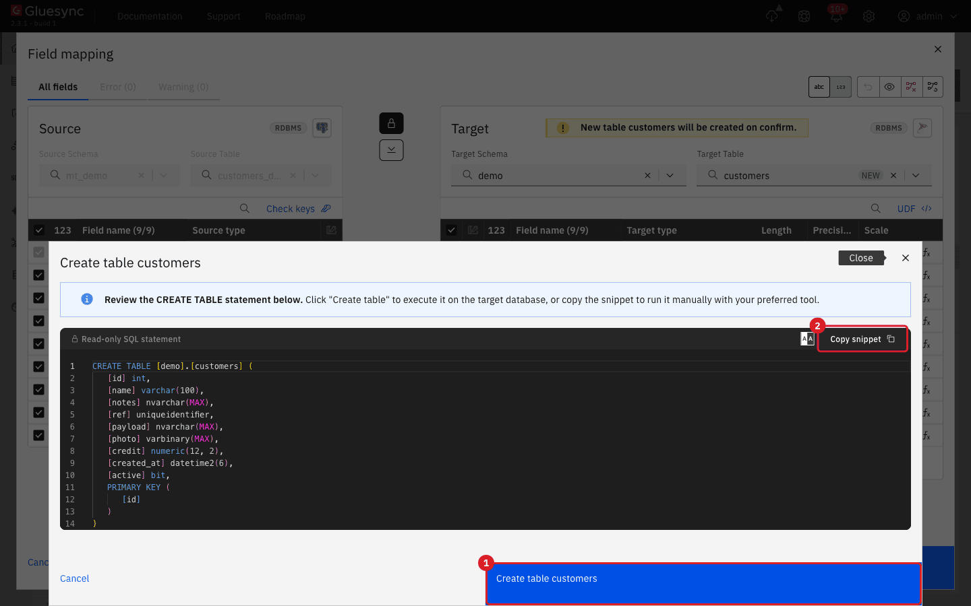Open the notifications bell
The image size is (971, 606).
pyautogui.click(x=837, y=16)
